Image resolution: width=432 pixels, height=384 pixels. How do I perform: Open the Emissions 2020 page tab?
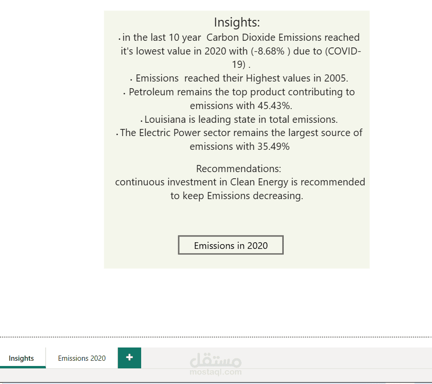(82, 358)
